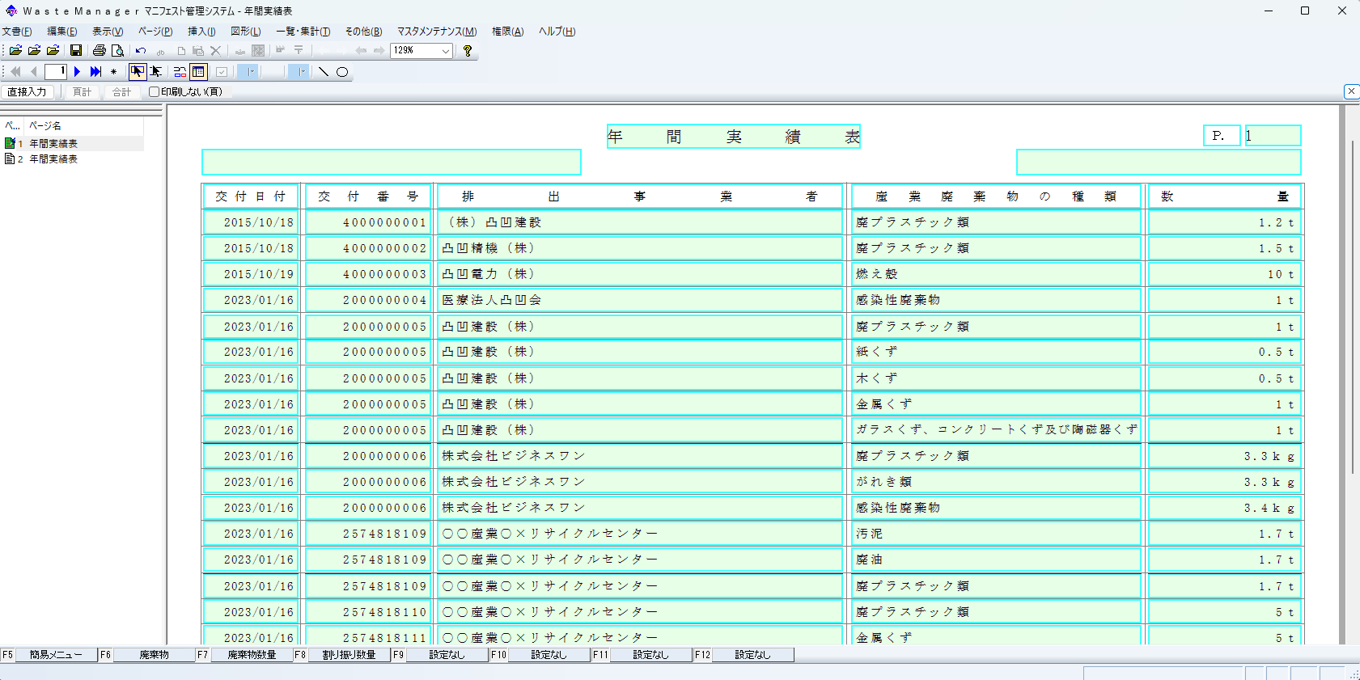Click the vertical scrollbar of the report
This screenshot has width=1360, height=680.
pos(1352,307)
